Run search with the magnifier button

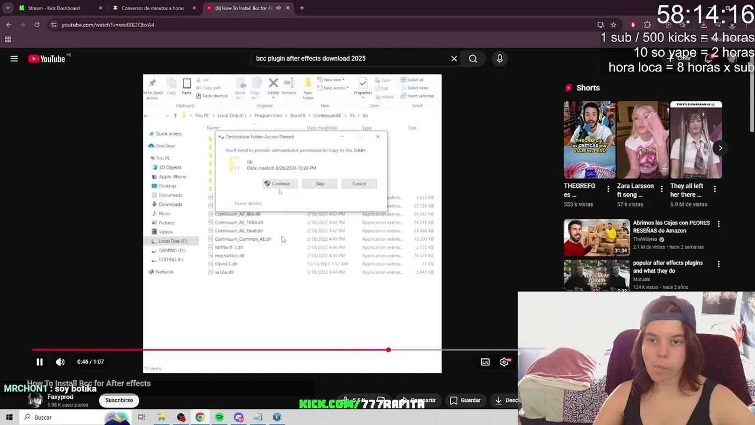[x=473, y=58]
